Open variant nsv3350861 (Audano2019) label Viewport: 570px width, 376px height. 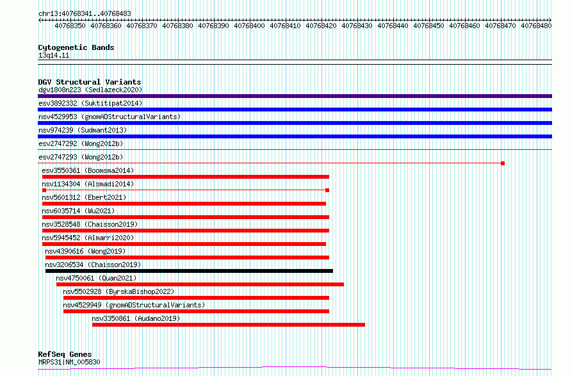coord(136,318)
